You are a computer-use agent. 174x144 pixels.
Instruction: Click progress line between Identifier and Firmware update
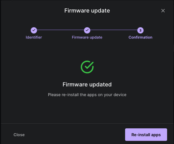[x=61, y=30]
